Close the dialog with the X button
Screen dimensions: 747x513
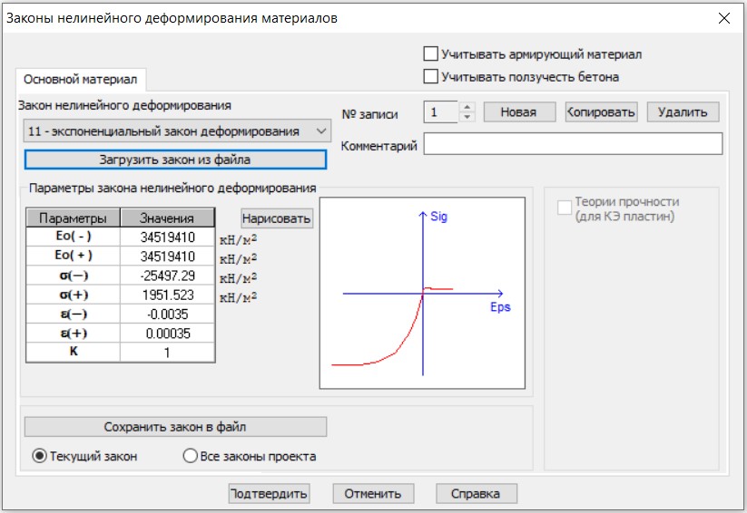(x=723, y=18)
